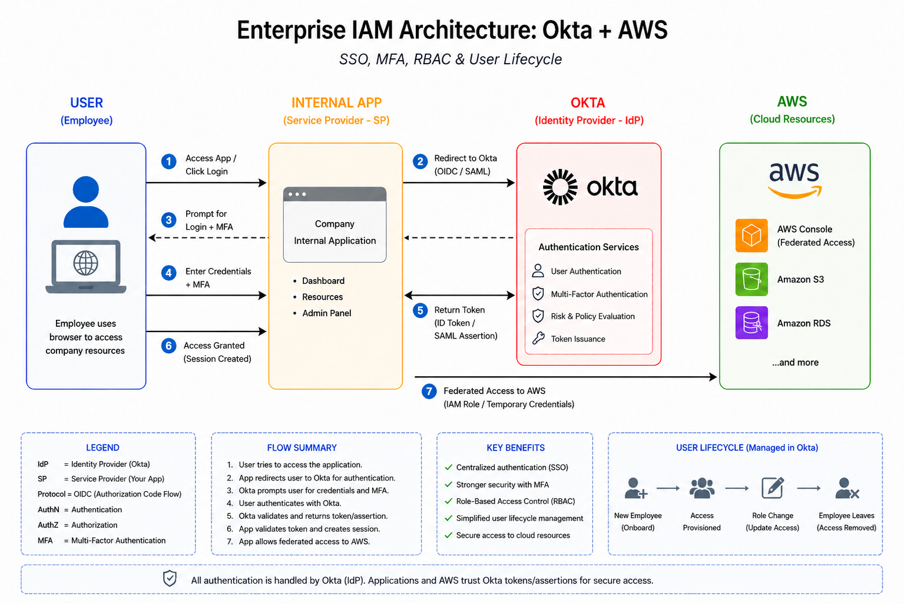Click the 'Dashboard' bullet item

[x=319, y=281]
